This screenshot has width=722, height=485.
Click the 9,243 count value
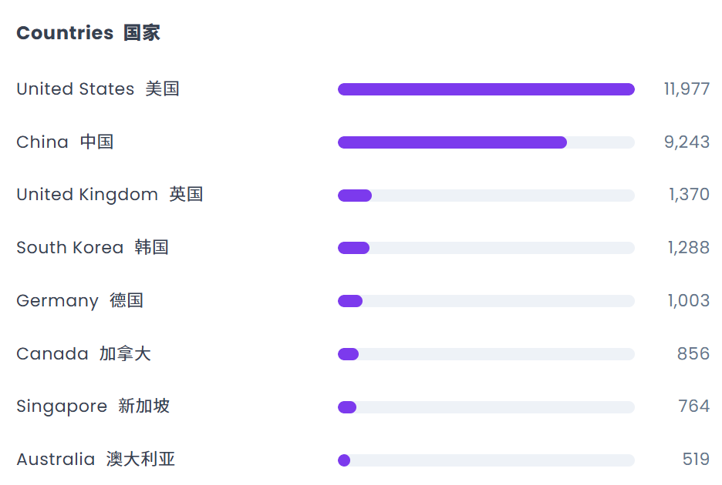(687, 142)
